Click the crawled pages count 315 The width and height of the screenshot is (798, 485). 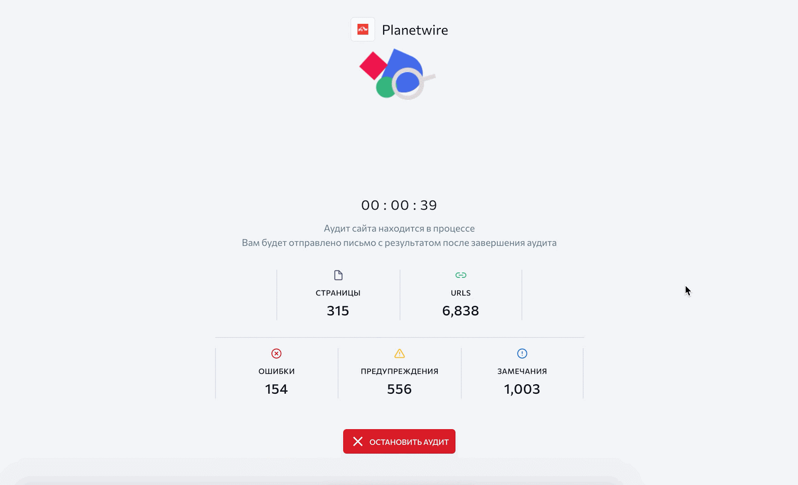tap(338, 311)
